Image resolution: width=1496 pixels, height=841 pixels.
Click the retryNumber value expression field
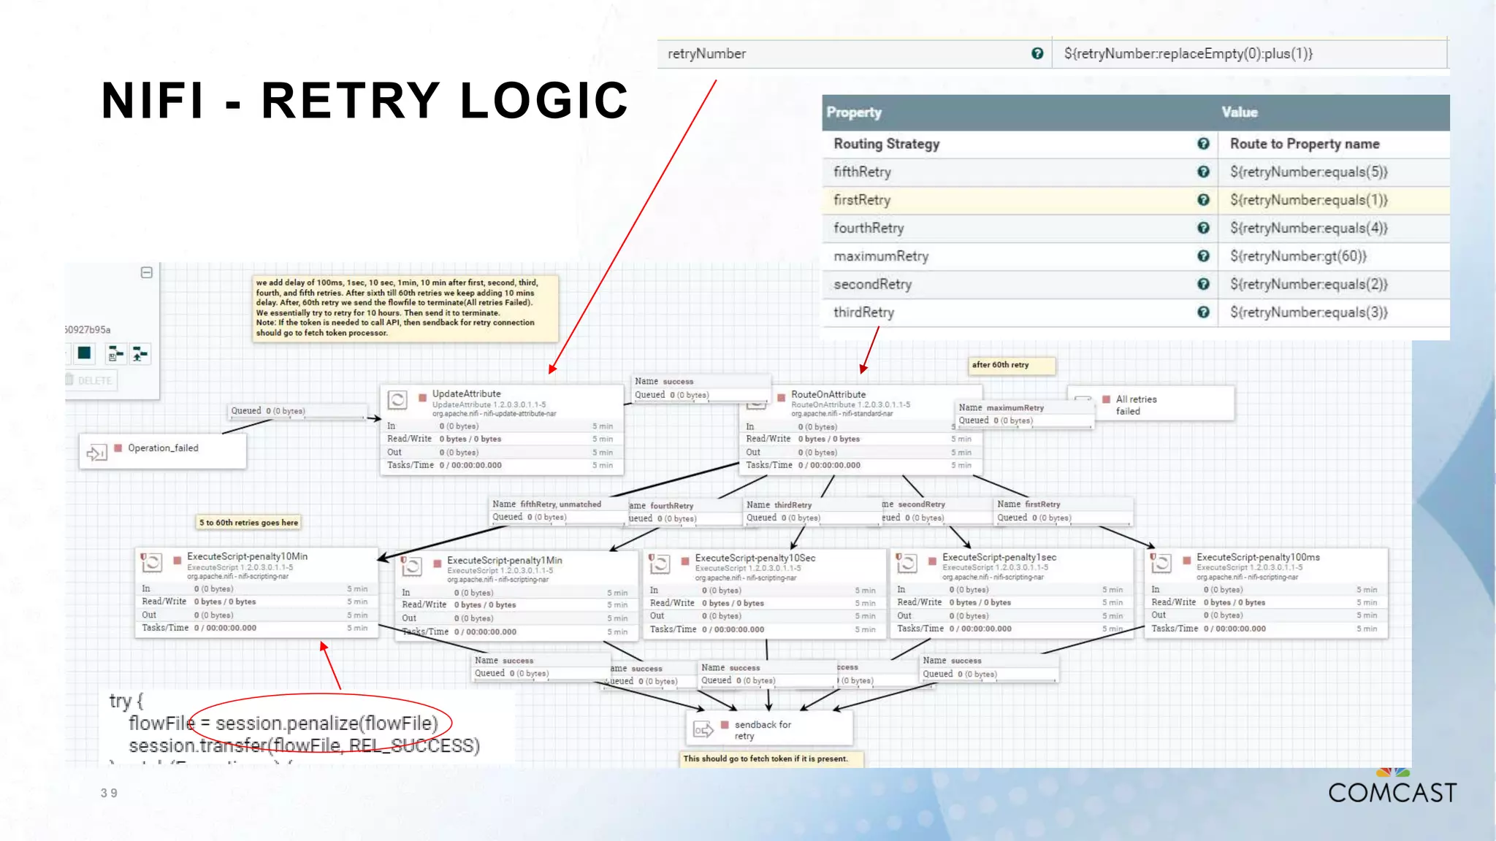point(1249,53)
